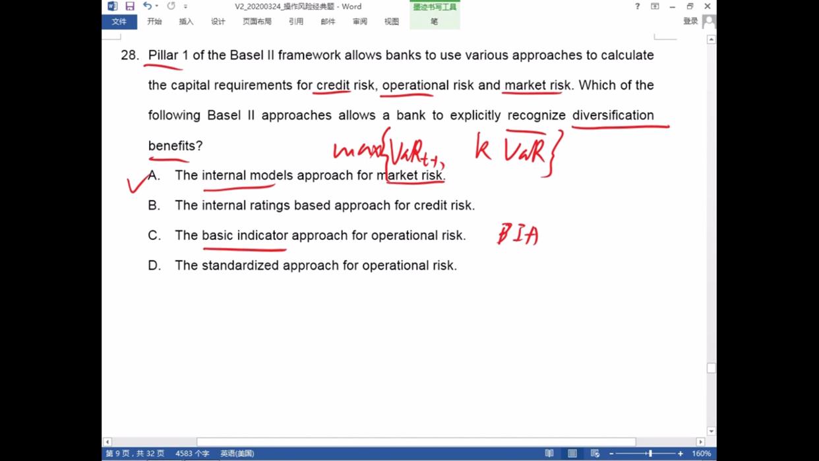
Task: Click answer option A about internal models approach
Action: (297, 175)
